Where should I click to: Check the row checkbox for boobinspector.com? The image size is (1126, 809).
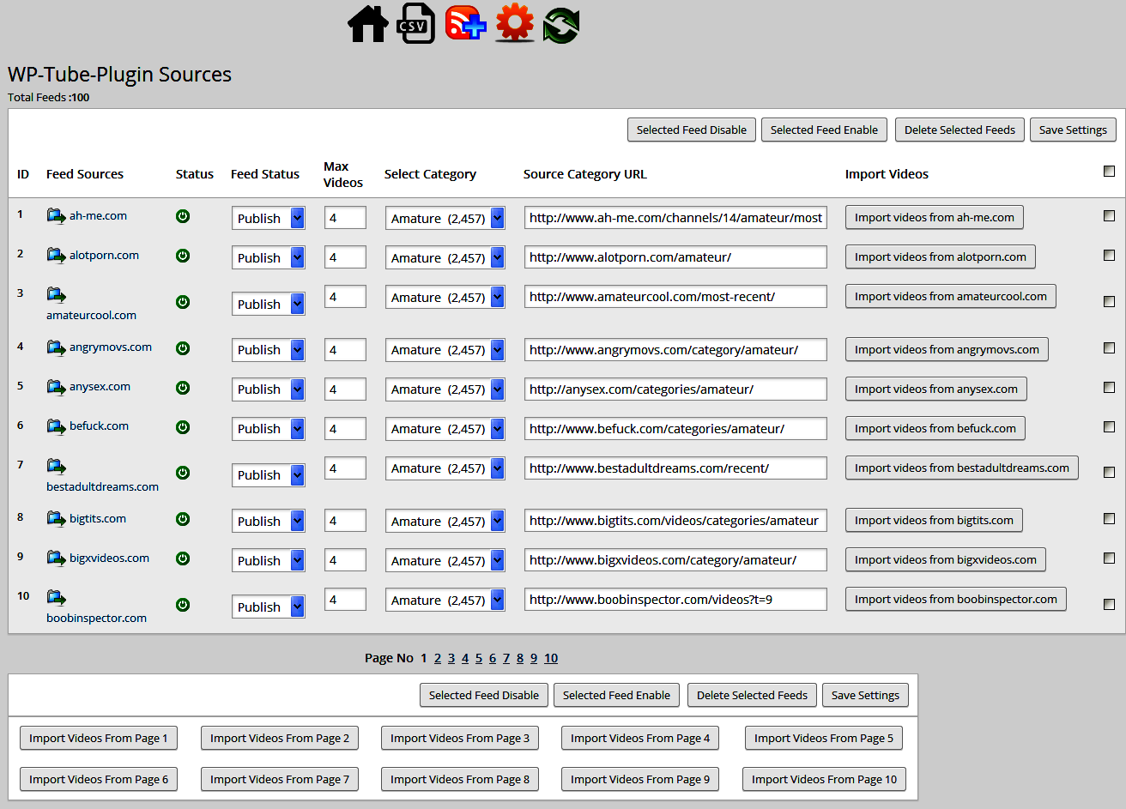[x=1109, y=604]
